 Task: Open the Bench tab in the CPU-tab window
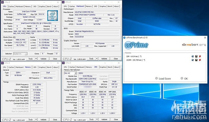[49, 7]
